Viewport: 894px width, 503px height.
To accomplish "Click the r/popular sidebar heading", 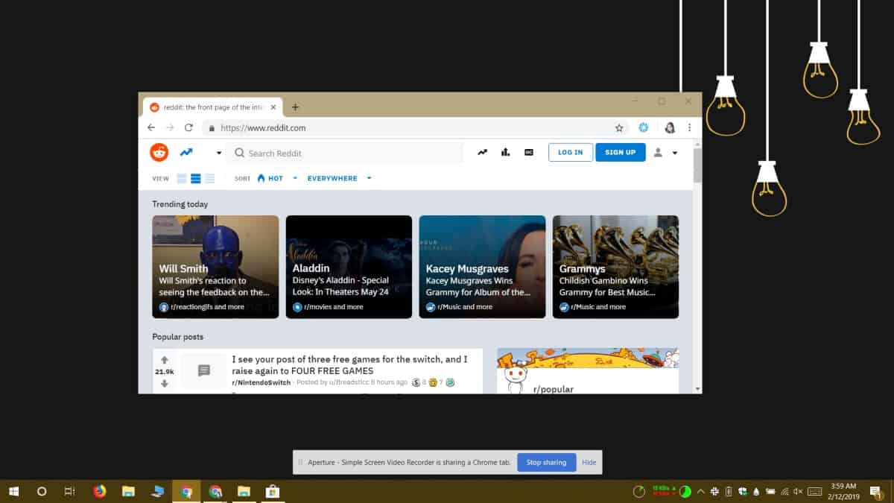I will (554, 389).
